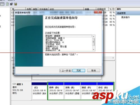Open 更多操作 in the actions pane
Screen dimensions: 140x105
(x=125, y=17)
